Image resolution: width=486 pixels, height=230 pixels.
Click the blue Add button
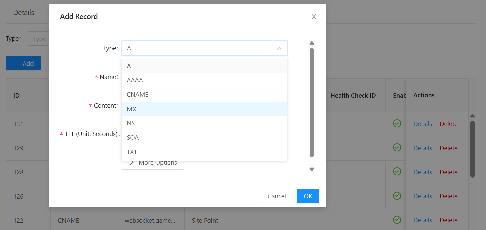tap(23, 63)
